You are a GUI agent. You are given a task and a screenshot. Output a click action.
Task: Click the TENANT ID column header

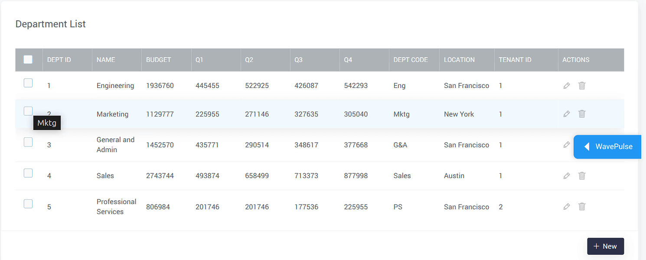coord(515,60)
